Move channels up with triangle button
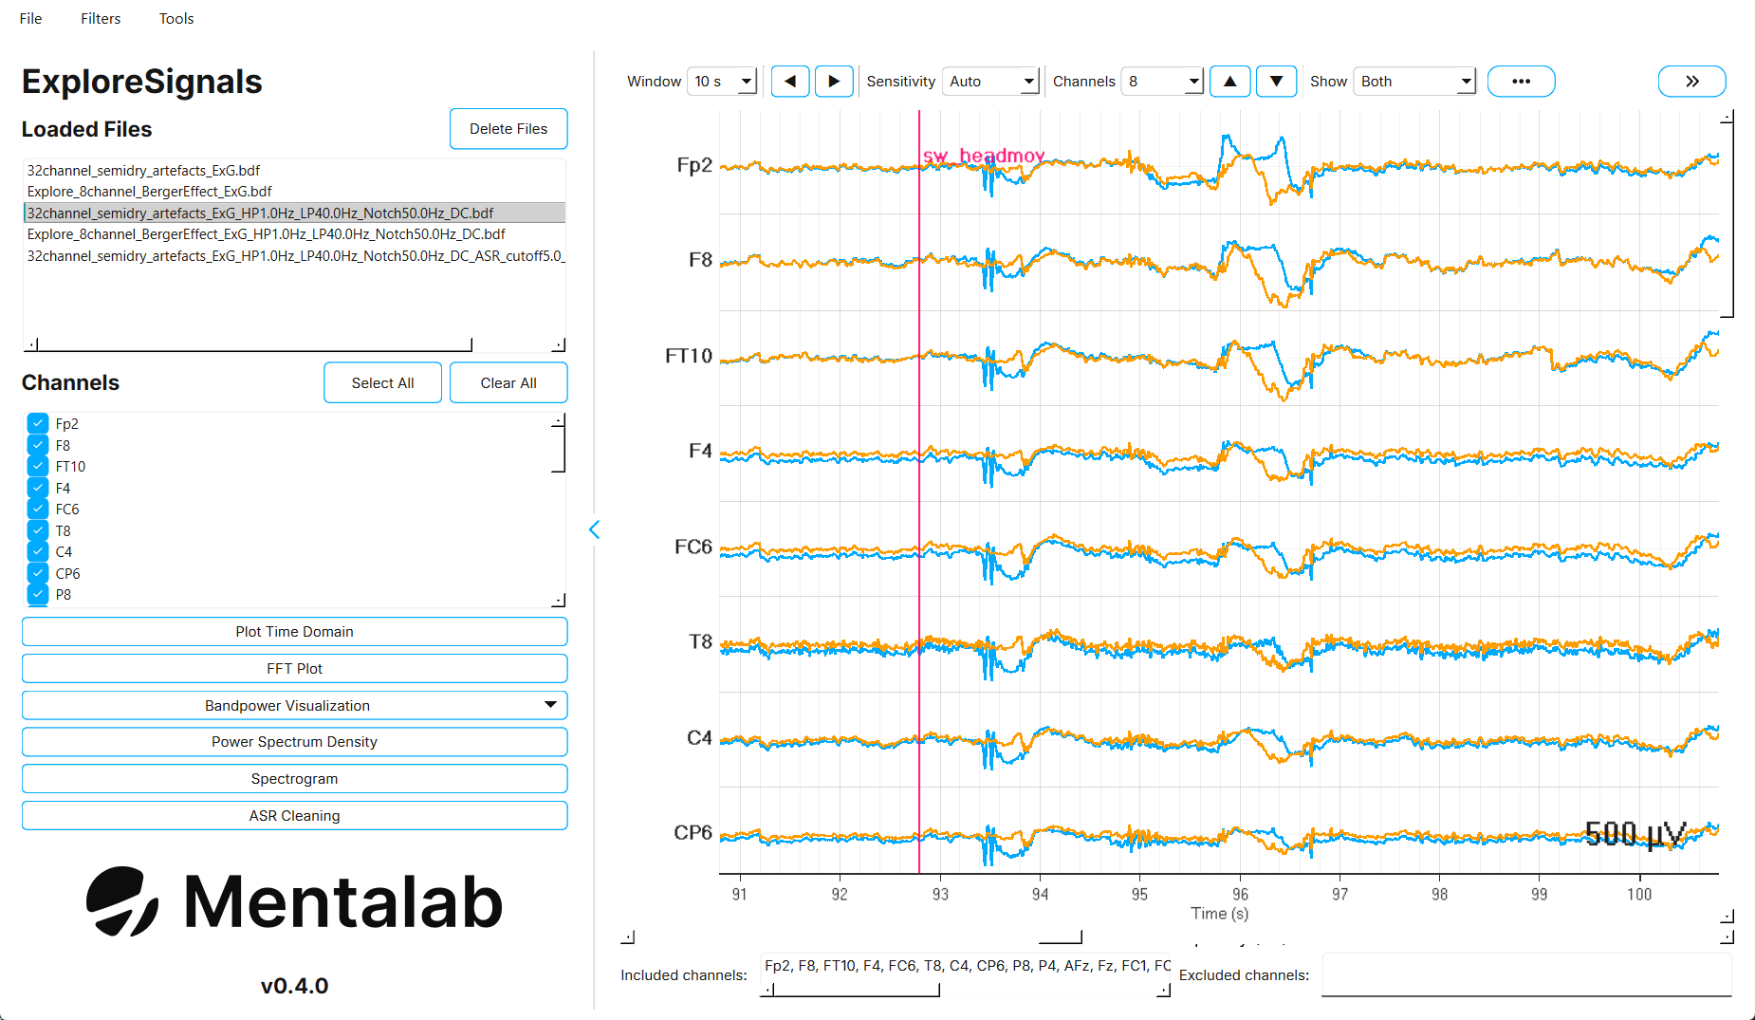 tap(1229, 82)
